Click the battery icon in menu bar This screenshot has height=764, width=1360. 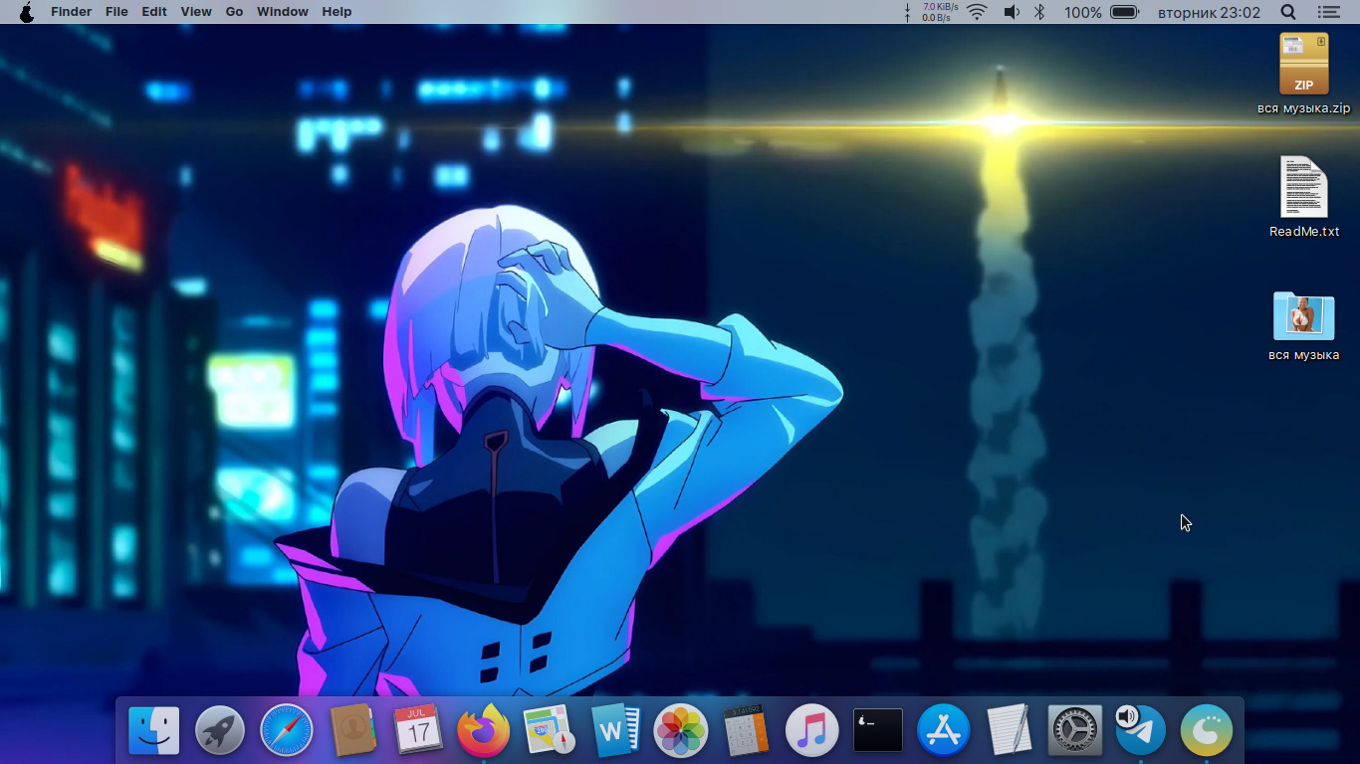click(x=1124, y=12)
